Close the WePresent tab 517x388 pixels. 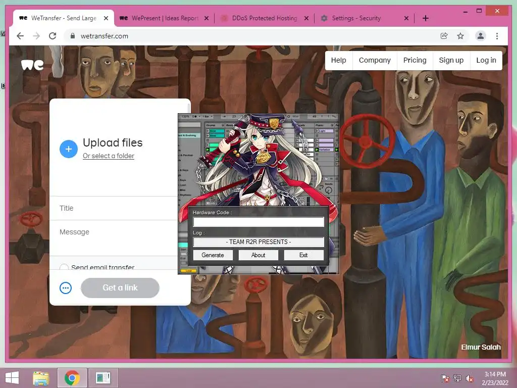(206, 18)
